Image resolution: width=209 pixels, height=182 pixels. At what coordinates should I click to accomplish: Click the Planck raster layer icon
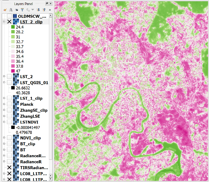(x=16, y=104)
